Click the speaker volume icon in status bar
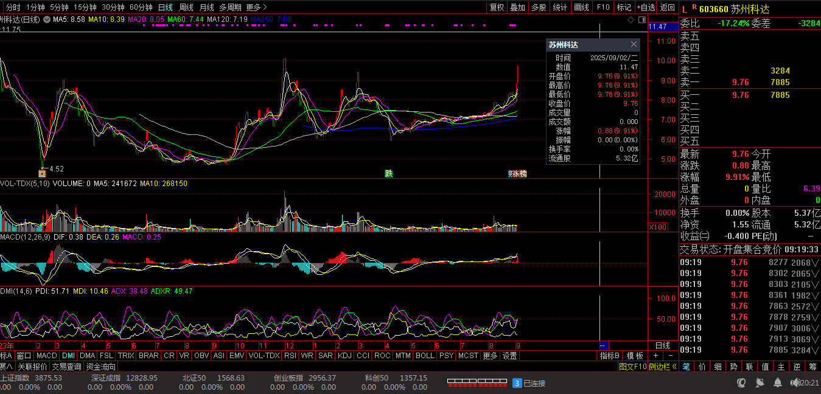Image resolution: width=821 pixels, height=394 pixels. pos(795,383)
